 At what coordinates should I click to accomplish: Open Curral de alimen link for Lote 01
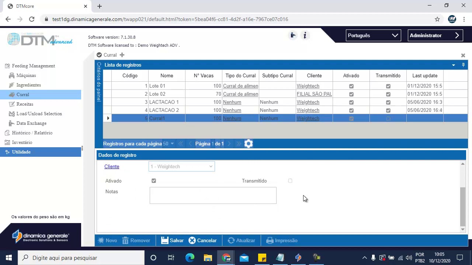(x=240, y=86)
